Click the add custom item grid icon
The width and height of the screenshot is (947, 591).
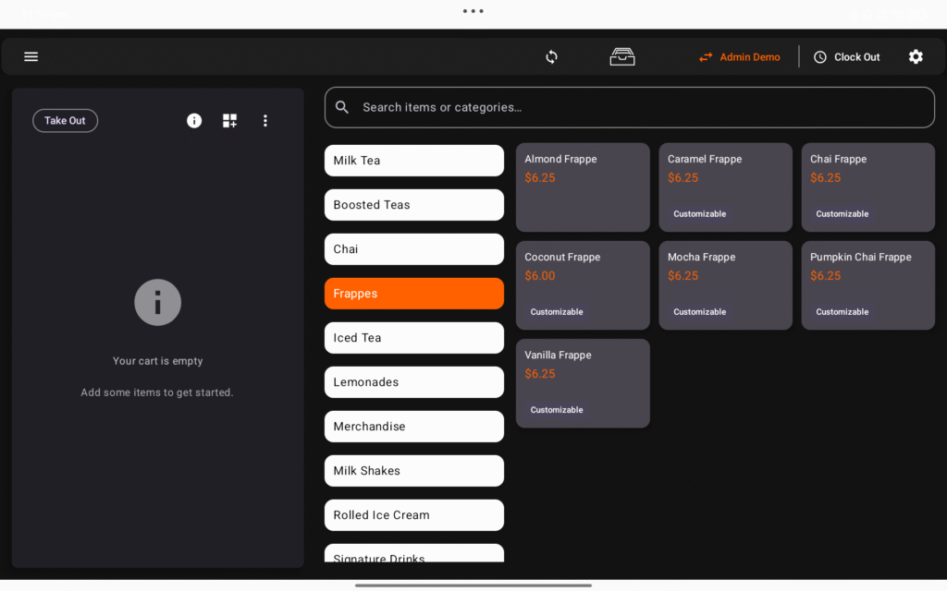click(229, 121)
